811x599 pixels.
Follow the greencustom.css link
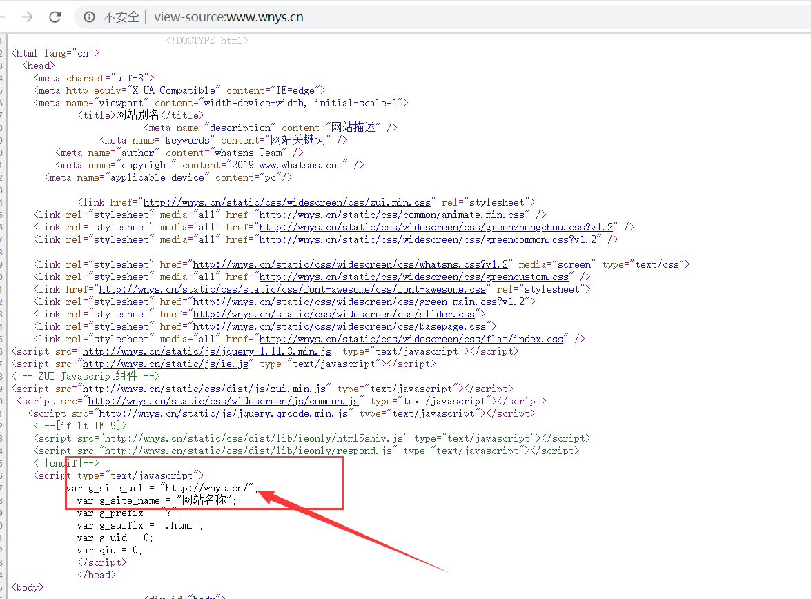tap(413, 277)
